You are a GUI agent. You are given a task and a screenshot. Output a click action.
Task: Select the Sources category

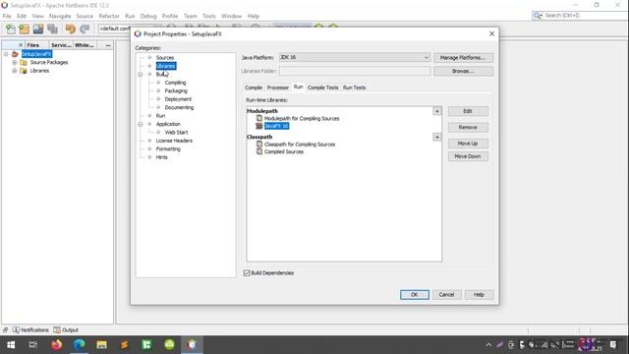click(165, 58)
